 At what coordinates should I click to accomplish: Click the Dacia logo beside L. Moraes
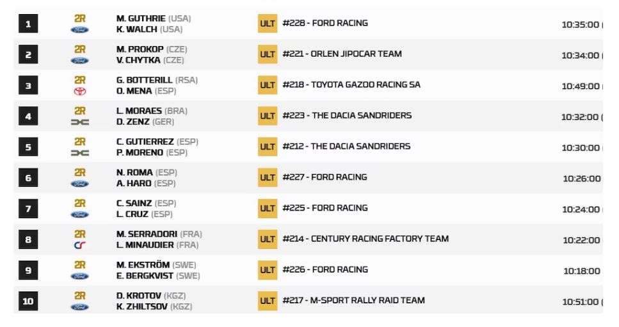point(80,122)
